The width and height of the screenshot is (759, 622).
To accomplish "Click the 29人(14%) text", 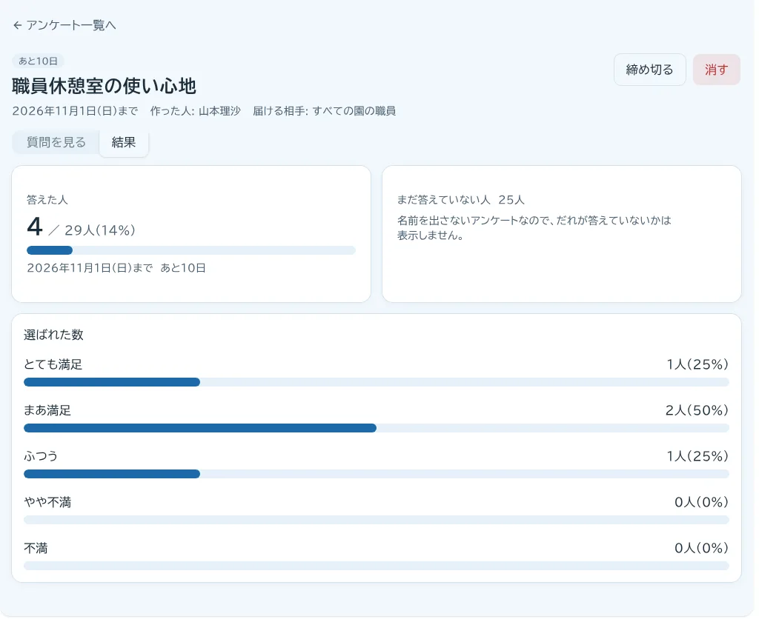I will tap(100, 230).
